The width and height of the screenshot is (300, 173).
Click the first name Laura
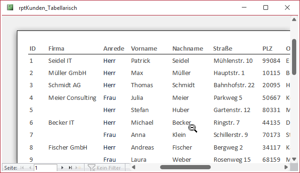pos(138,159)
